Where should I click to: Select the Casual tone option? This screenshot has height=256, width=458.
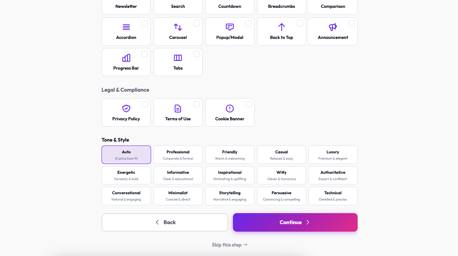point(281,155)
